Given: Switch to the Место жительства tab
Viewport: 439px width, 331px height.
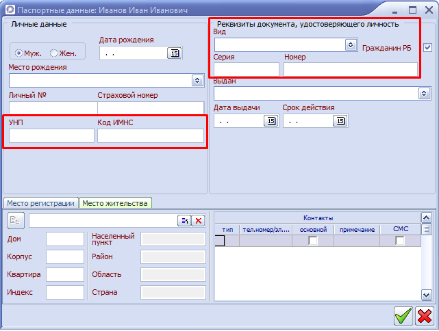Looking at the screenshot, I should tap(114, 203).
